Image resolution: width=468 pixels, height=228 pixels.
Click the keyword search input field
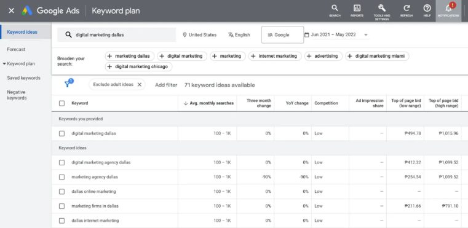[x=117, y=35]
